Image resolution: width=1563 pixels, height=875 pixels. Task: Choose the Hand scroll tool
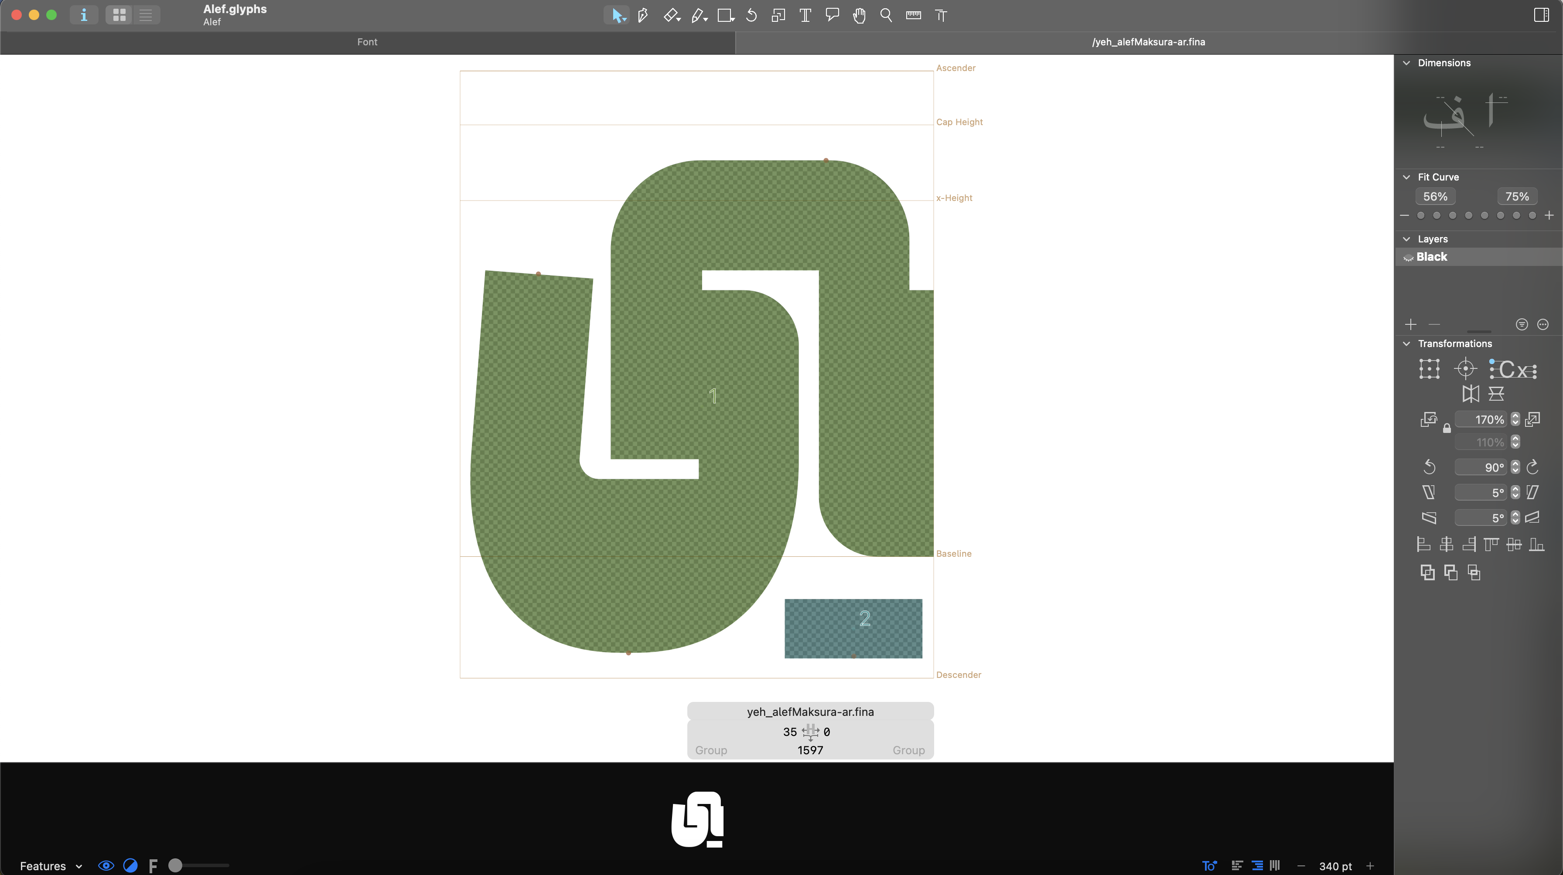(859, 15)
